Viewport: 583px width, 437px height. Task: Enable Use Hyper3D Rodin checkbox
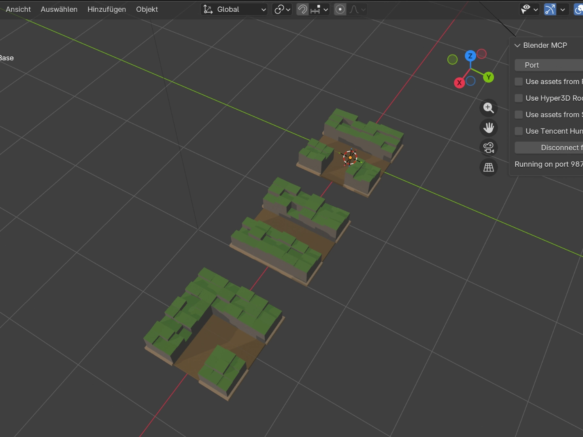[x=519, y=98]
